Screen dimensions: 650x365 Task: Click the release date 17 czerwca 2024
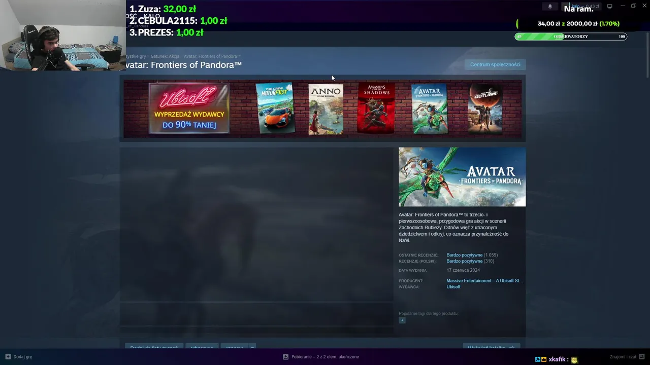(x=463, y=270)
